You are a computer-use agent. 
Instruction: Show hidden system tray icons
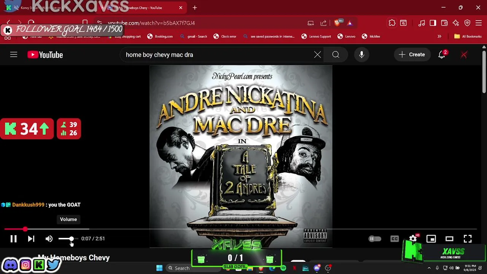click(x=429, y=268)
